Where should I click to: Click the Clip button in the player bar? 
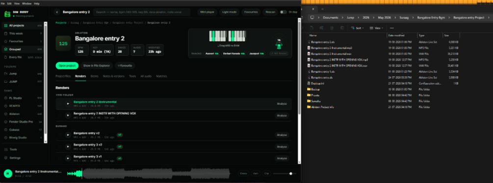[x=266, y=173]
